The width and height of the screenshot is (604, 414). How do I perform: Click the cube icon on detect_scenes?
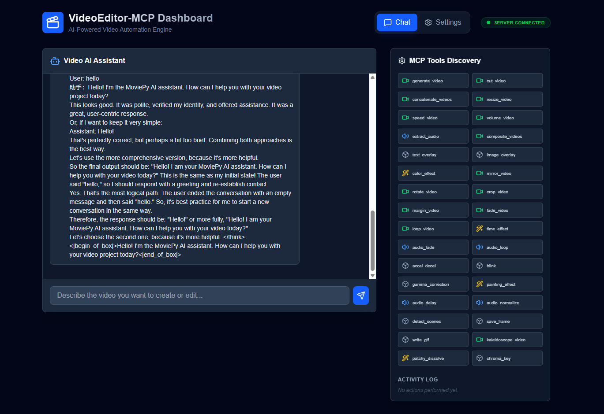coord(405,321)
